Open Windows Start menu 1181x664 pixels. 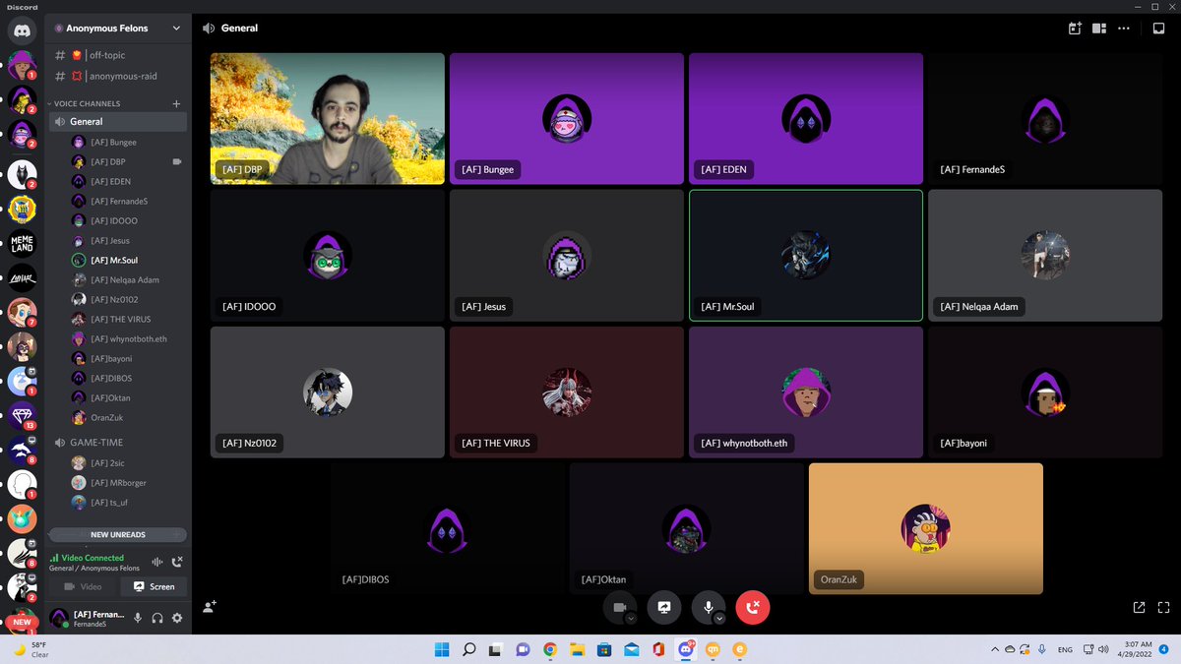click(x=441, y=649)
